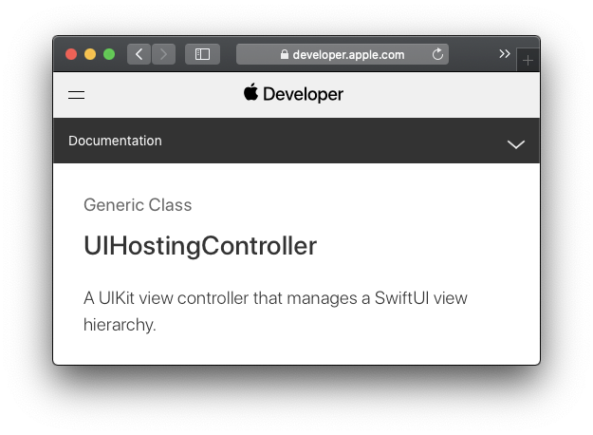Image resolution: width=593 pixels, height=435 pixels.
Task: Click the UIKit view controller description text
Action: point(275,312)
